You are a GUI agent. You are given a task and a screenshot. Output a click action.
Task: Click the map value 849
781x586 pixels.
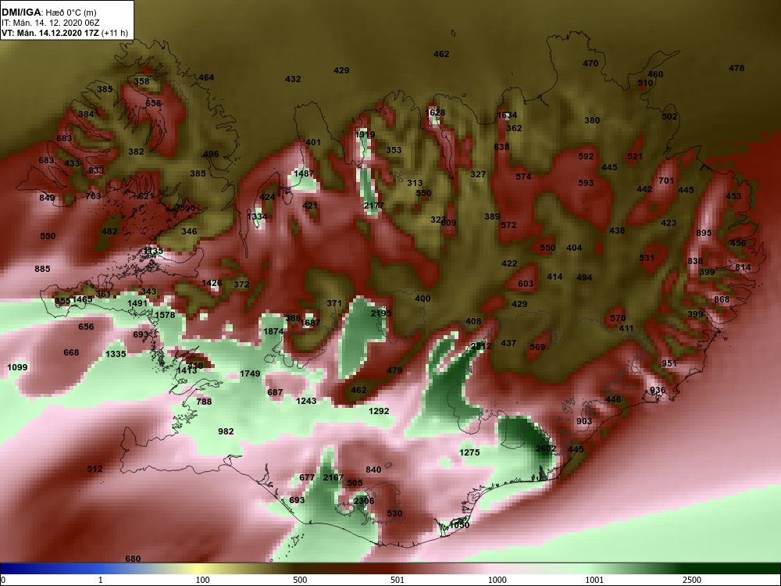47,198
